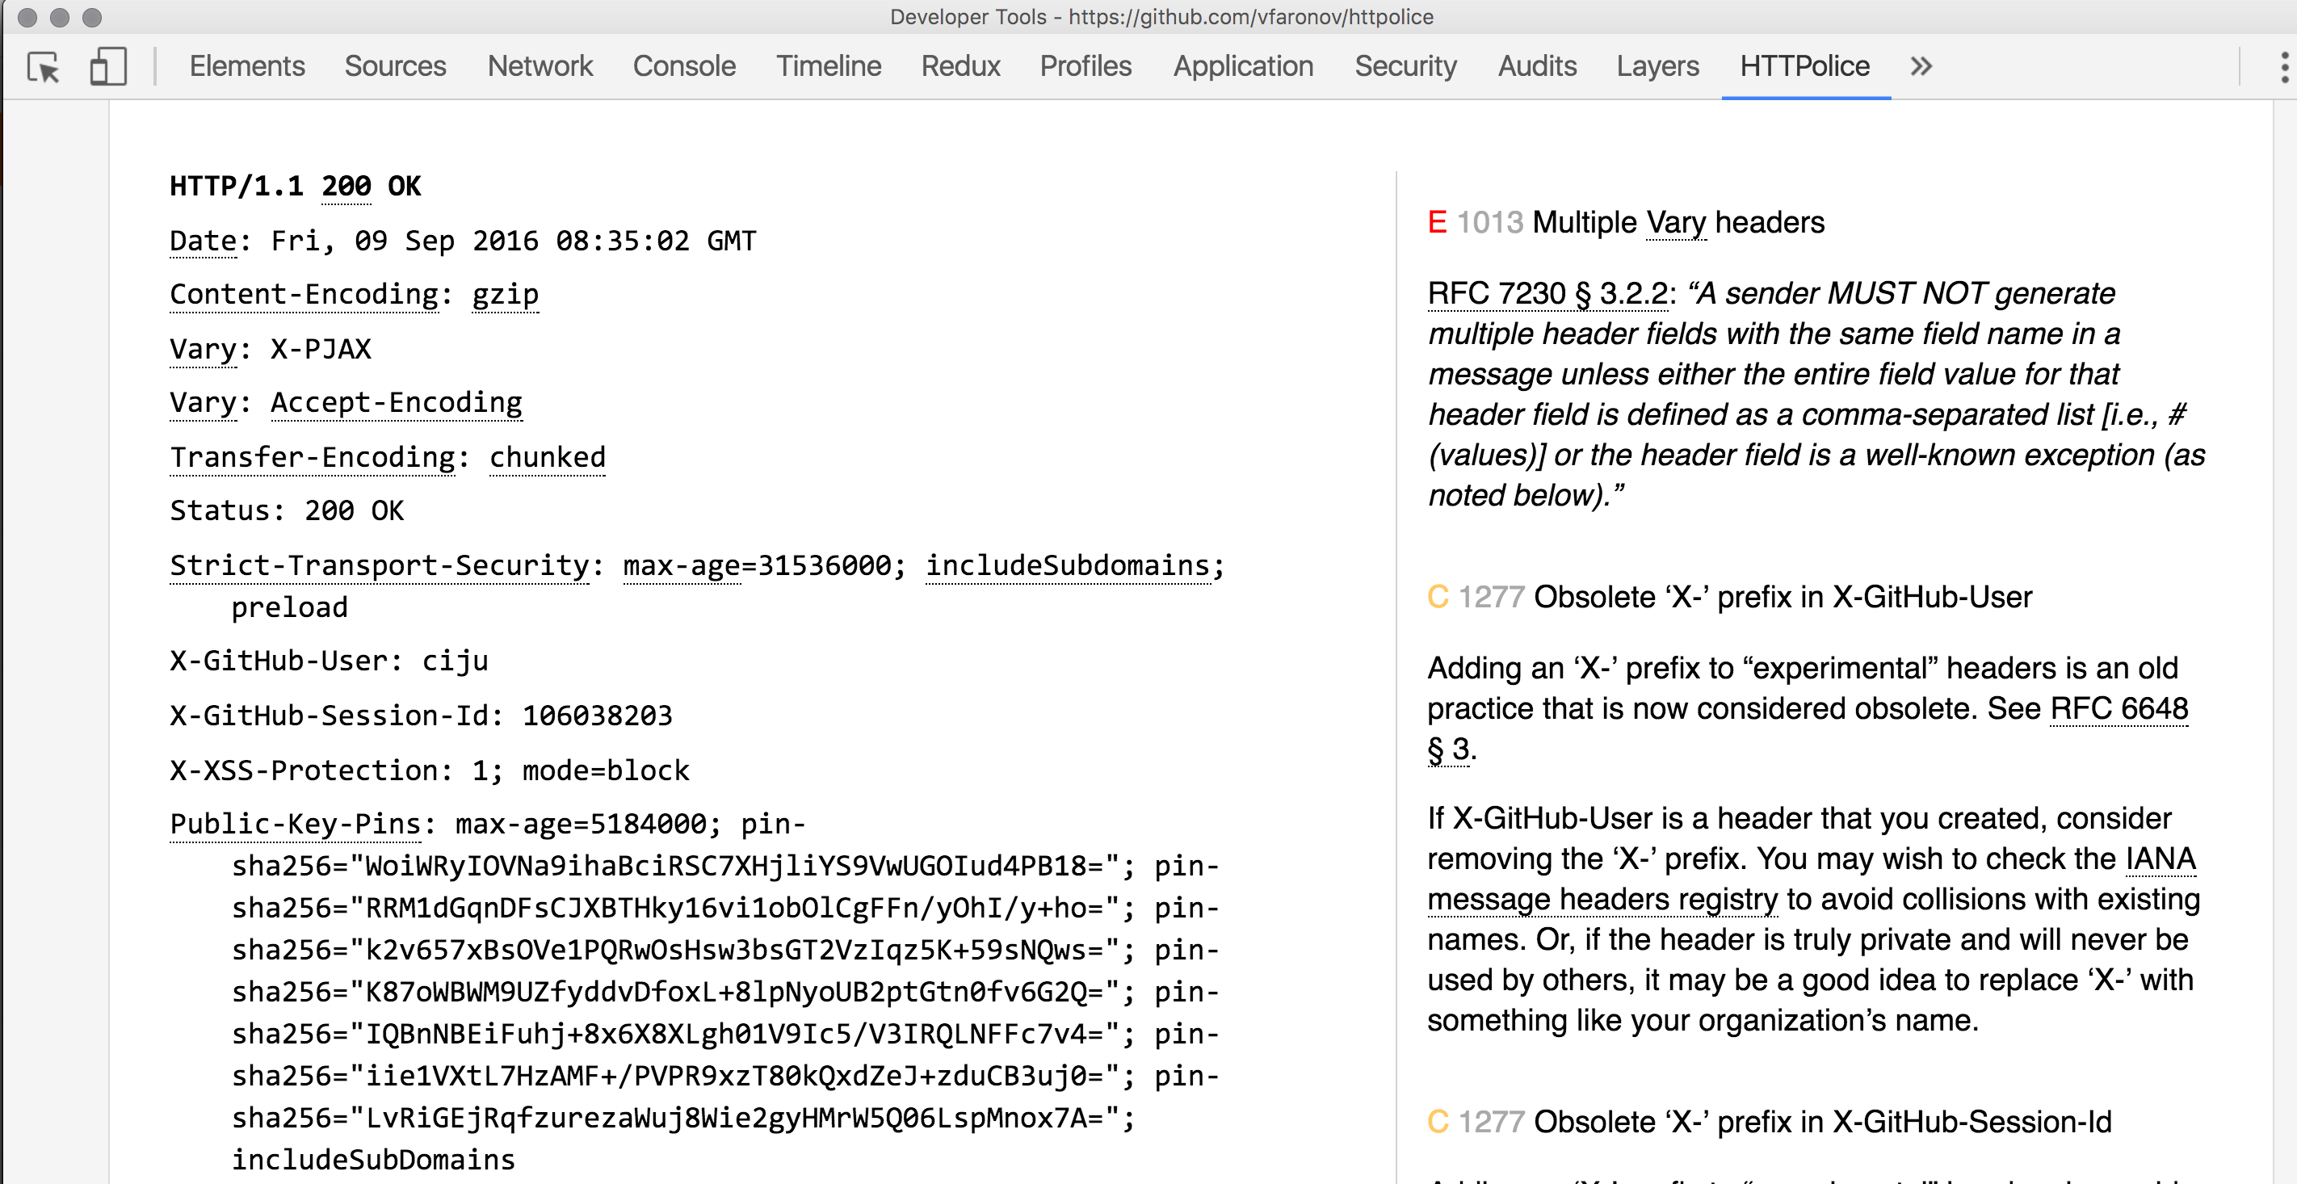The width and height of the screenshot is (2297, 1184).
Task: Open the Audits tab
Action: click(1537, 66)
